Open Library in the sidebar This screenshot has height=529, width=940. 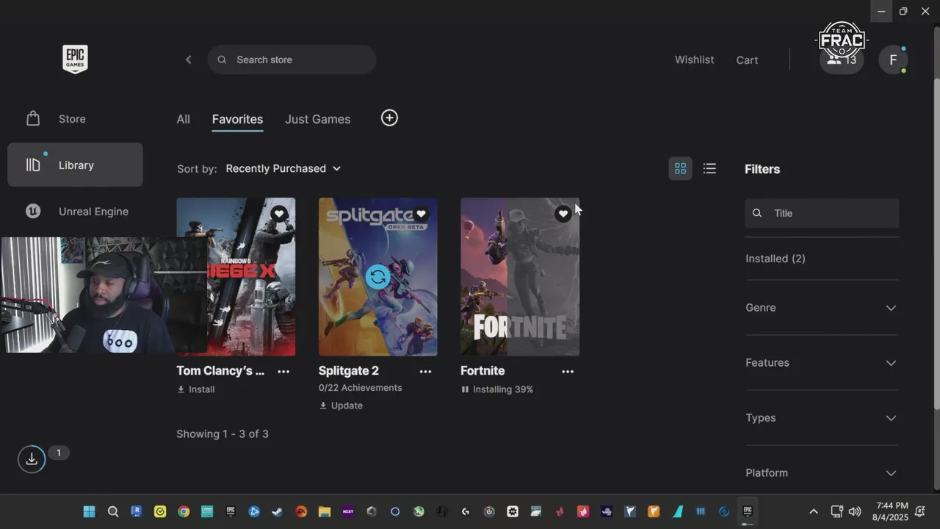click(75, 165)
